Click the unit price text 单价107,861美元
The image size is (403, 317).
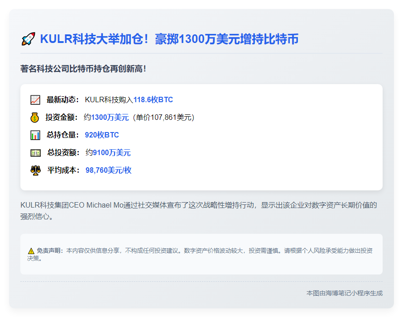pos(163,117)
